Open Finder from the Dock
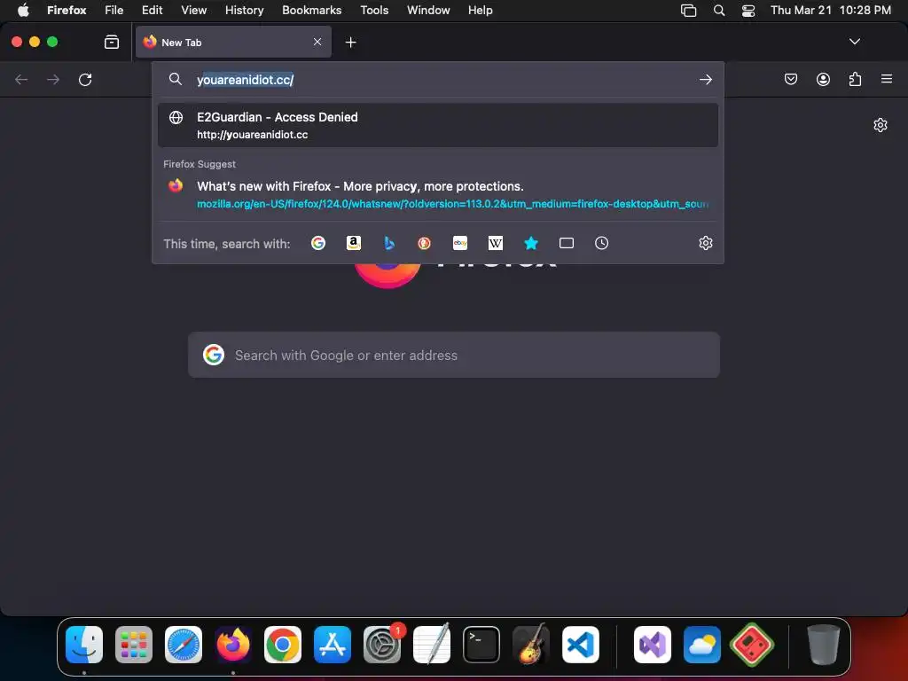 point(84,645)
